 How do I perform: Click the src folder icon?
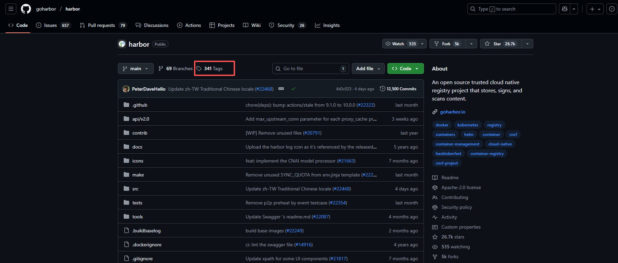(x=126, y=188)
